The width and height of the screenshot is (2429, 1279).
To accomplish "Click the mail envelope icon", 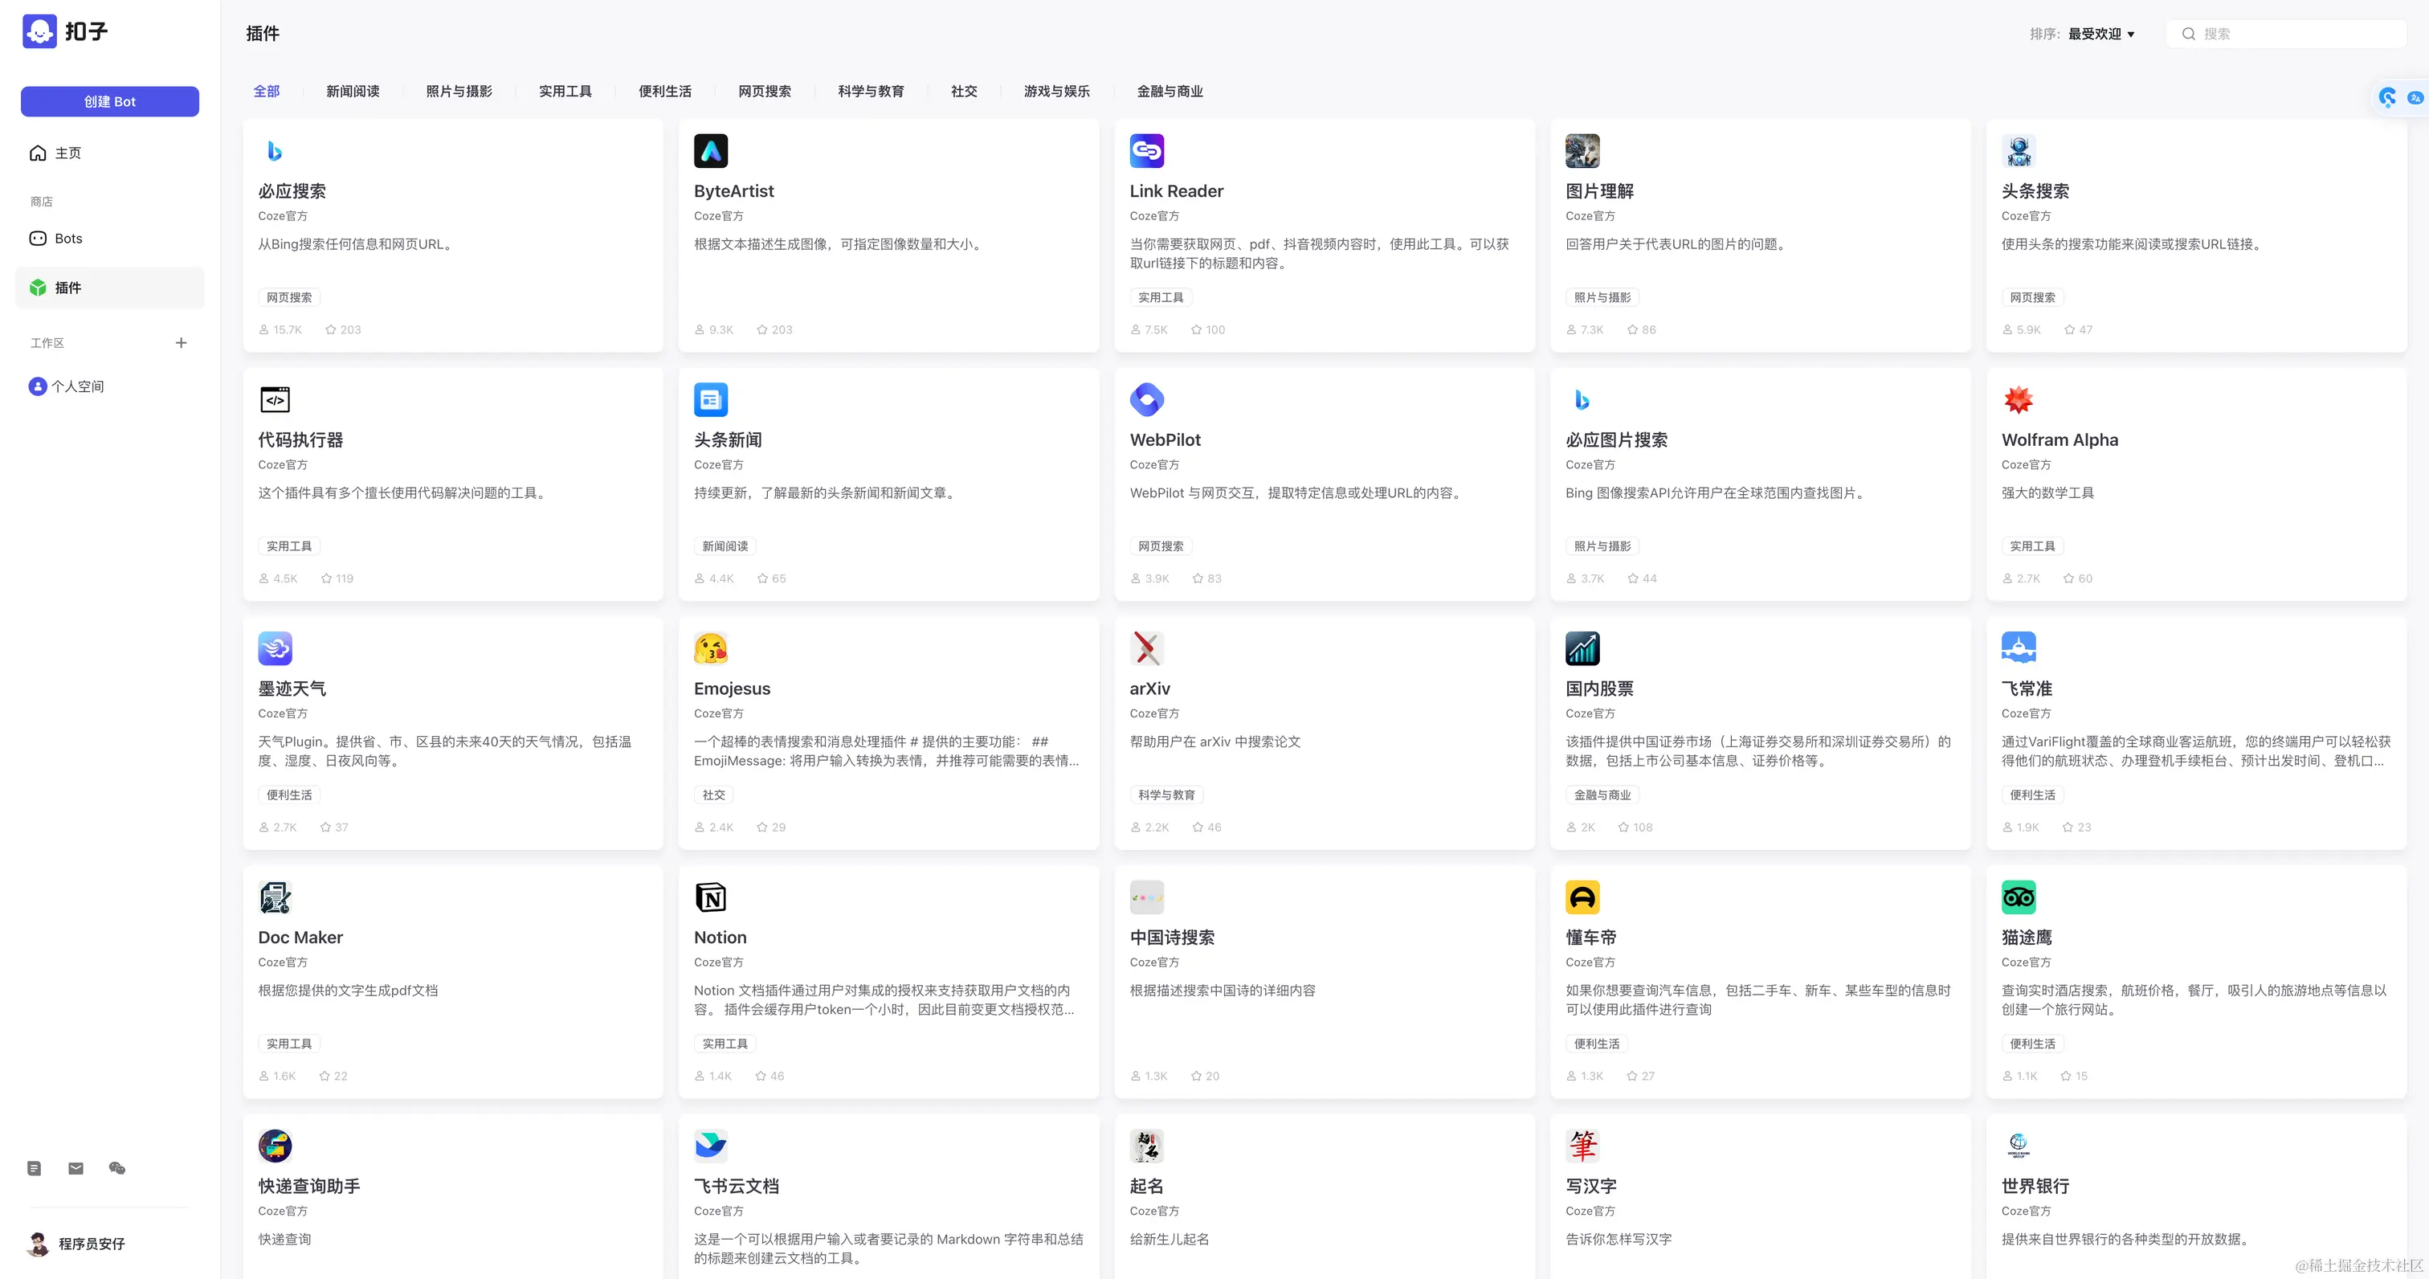I will pyautogui.click(x=76, y=1167).
